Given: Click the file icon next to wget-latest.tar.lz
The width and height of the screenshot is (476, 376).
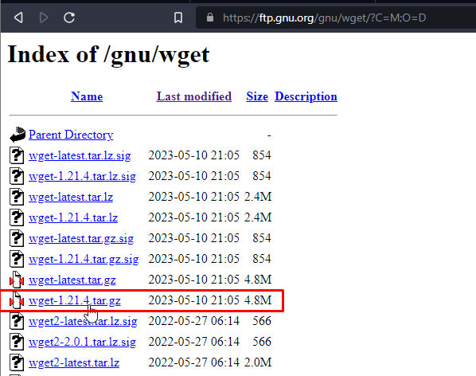Looking at the screenshot, I should 17,197.
